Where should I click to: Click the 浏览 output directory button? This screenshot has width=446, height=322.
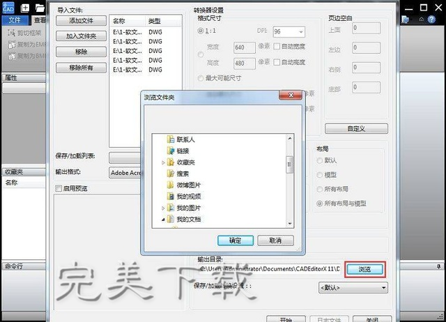(x=365, y=269)
